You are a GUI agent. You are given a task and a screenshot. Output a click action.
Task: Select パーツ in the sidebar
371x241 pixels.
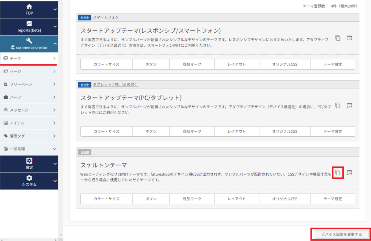(x=29, y=97)
